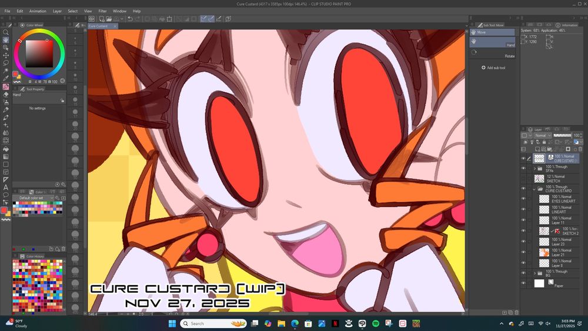Image resolution: width=588 pixels, height=331 pixels.
Task: Select the Pen tool highlighted in pink
Action: (6, 86)
